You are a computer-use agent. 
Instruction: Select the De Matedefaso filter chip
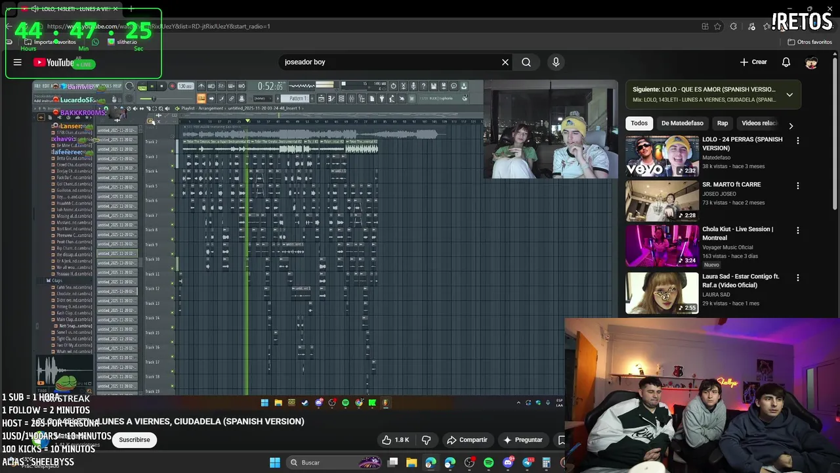(x=682, y=123)
